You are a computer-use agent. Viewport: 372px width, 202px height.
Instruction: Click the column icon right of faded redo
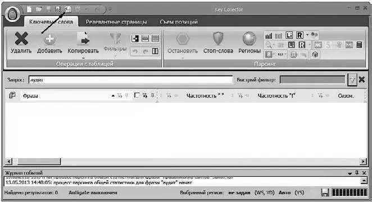click(155, 51)
